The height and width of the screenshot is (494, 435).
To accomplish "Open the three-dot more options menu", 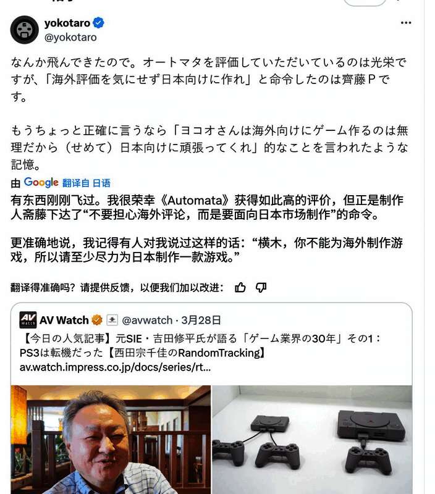I will (406, 23).
